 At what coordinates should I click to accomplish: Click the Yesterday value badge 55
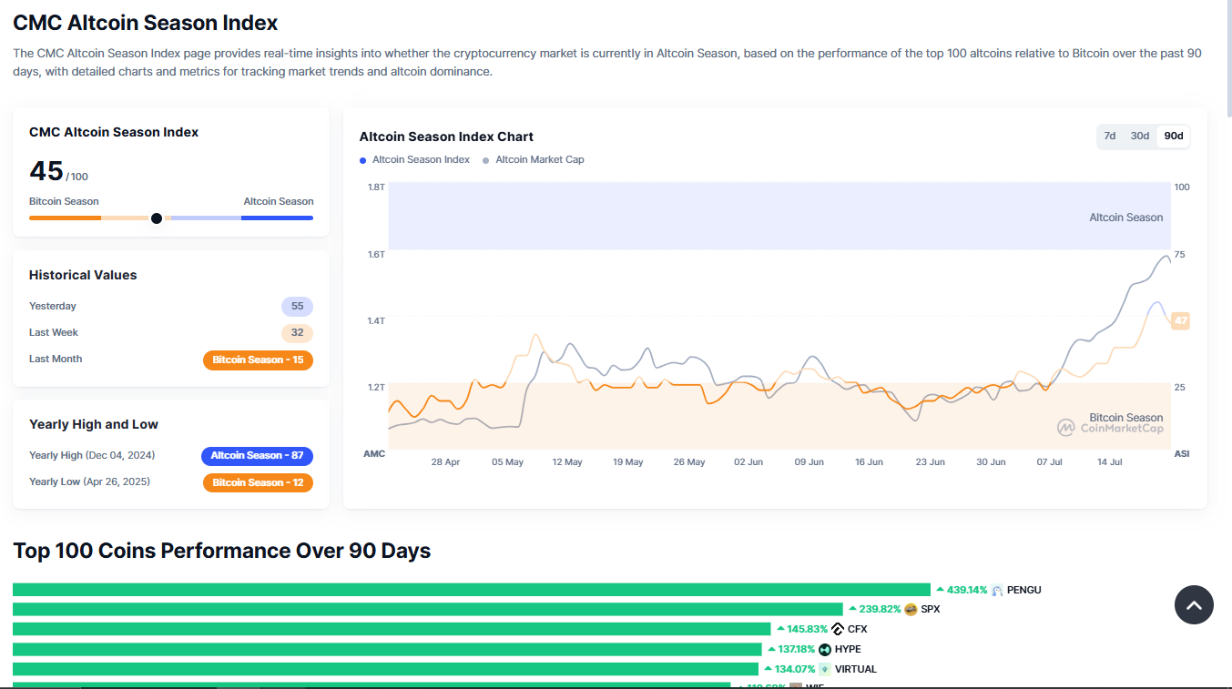tap(297, 306)
